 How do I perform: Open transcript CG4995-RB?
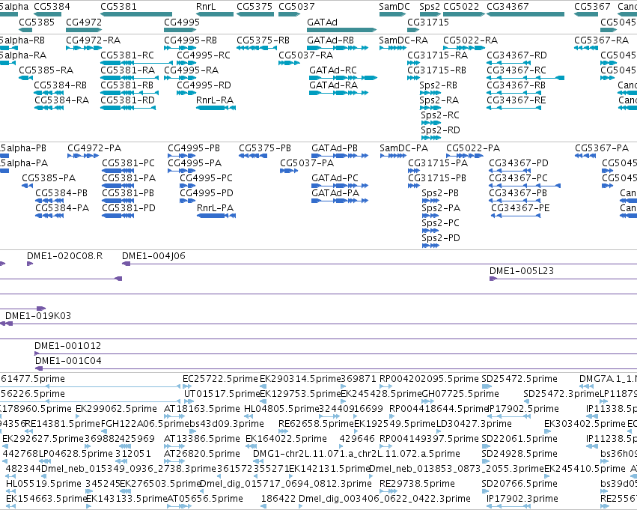pyautogui.click(x=191, y=40)
